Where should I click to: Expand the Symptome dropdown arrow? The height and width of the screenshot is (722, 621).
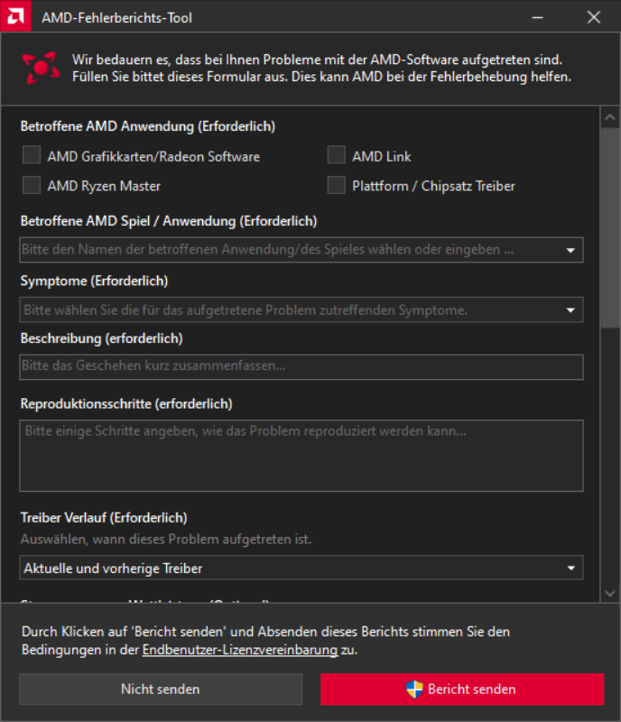[x=570, y=310]
